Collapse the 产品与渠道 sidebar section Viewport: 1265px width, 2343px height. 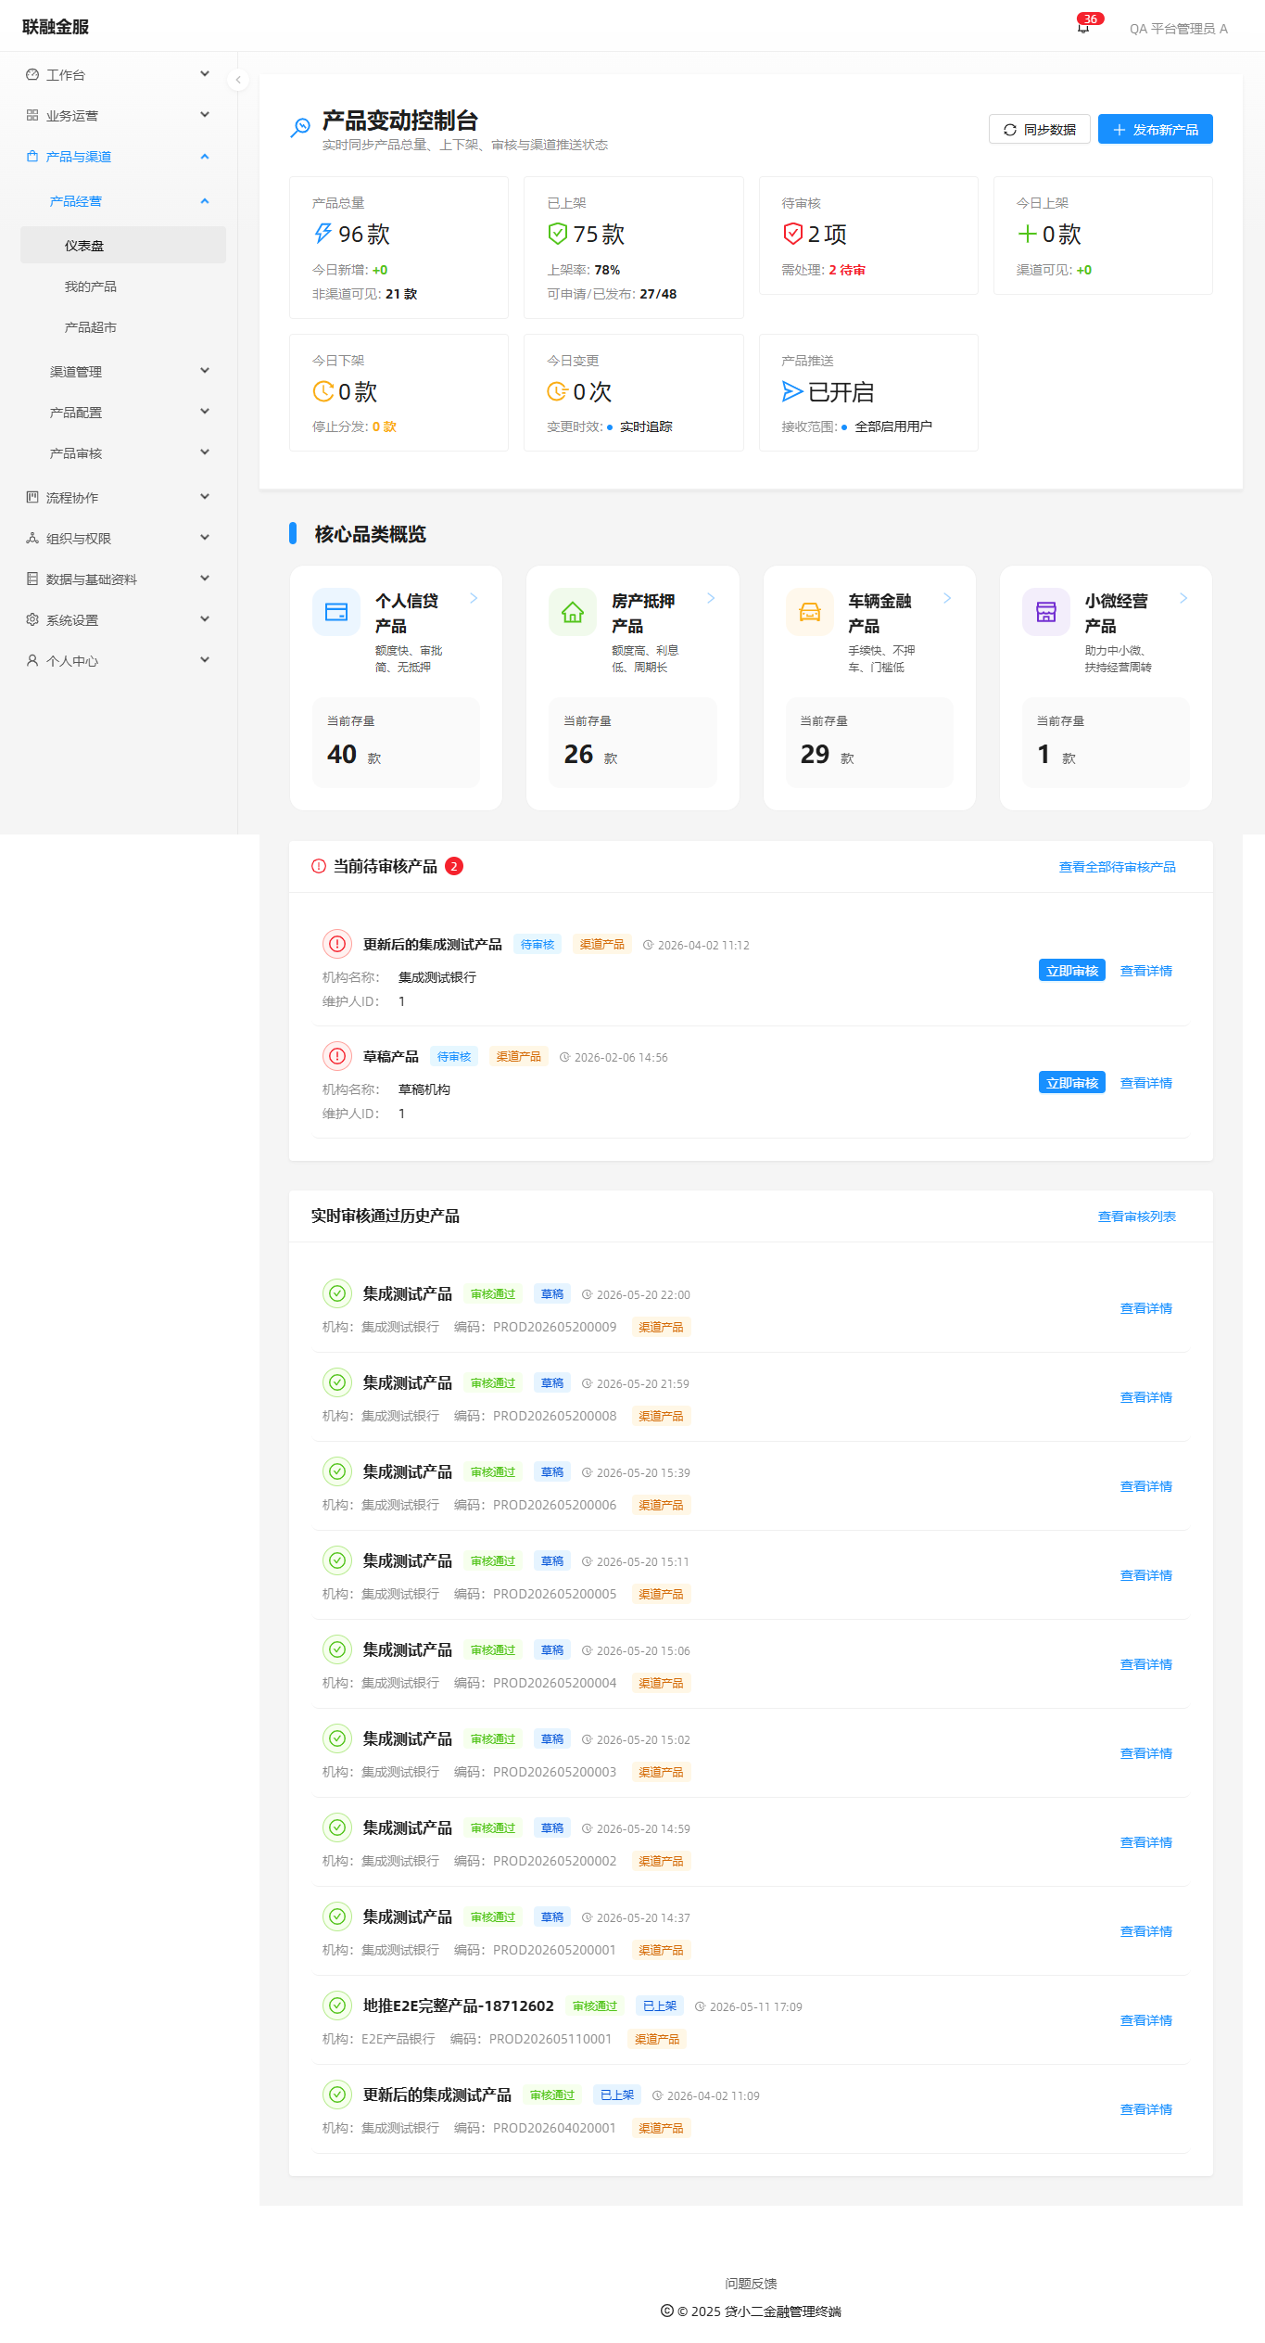(x=119, y=156)
